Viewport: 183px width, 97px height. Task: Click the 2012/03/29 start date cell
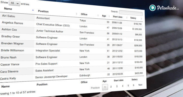117,74
